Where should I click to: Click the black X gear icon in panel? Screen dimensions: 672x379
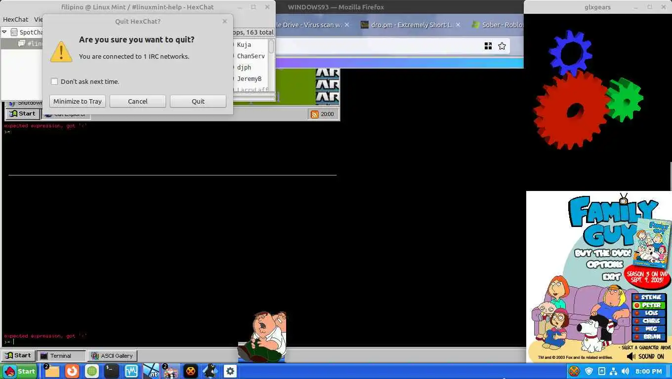point(191,371)
